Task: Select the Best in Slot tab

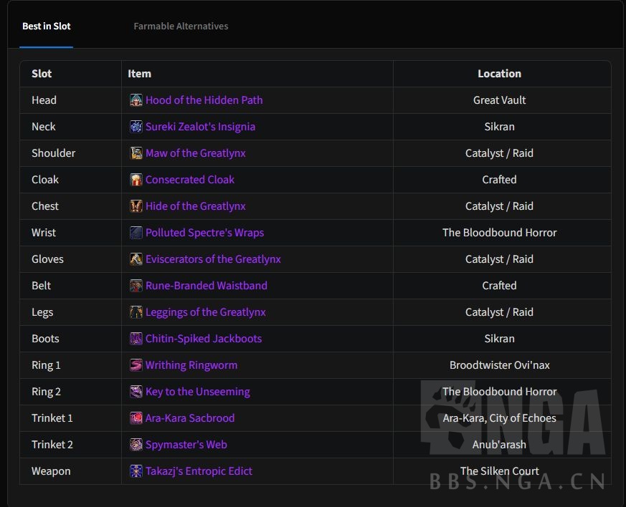Action: click(47, 26)
